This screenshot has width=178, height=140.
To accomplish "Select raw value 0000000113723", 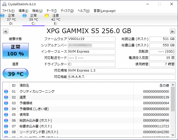I will click(156, 126).
